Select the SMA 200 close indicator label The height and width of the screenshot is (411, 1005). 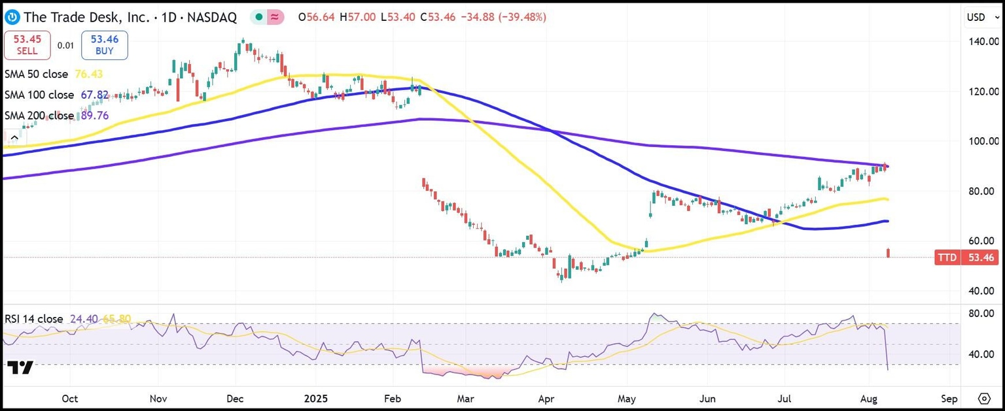tap(38, 116)
